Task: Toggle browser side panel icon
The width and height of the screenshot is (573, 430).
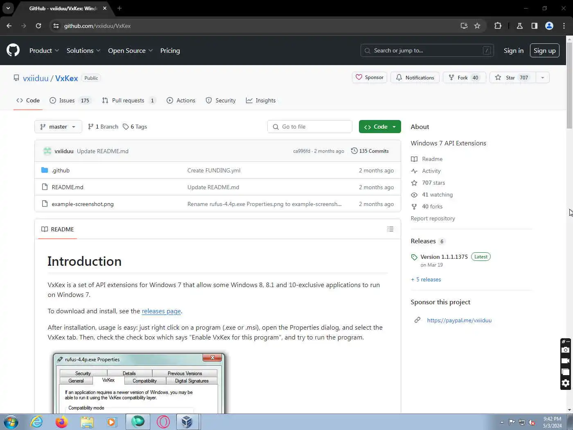Action: [535, 26]
